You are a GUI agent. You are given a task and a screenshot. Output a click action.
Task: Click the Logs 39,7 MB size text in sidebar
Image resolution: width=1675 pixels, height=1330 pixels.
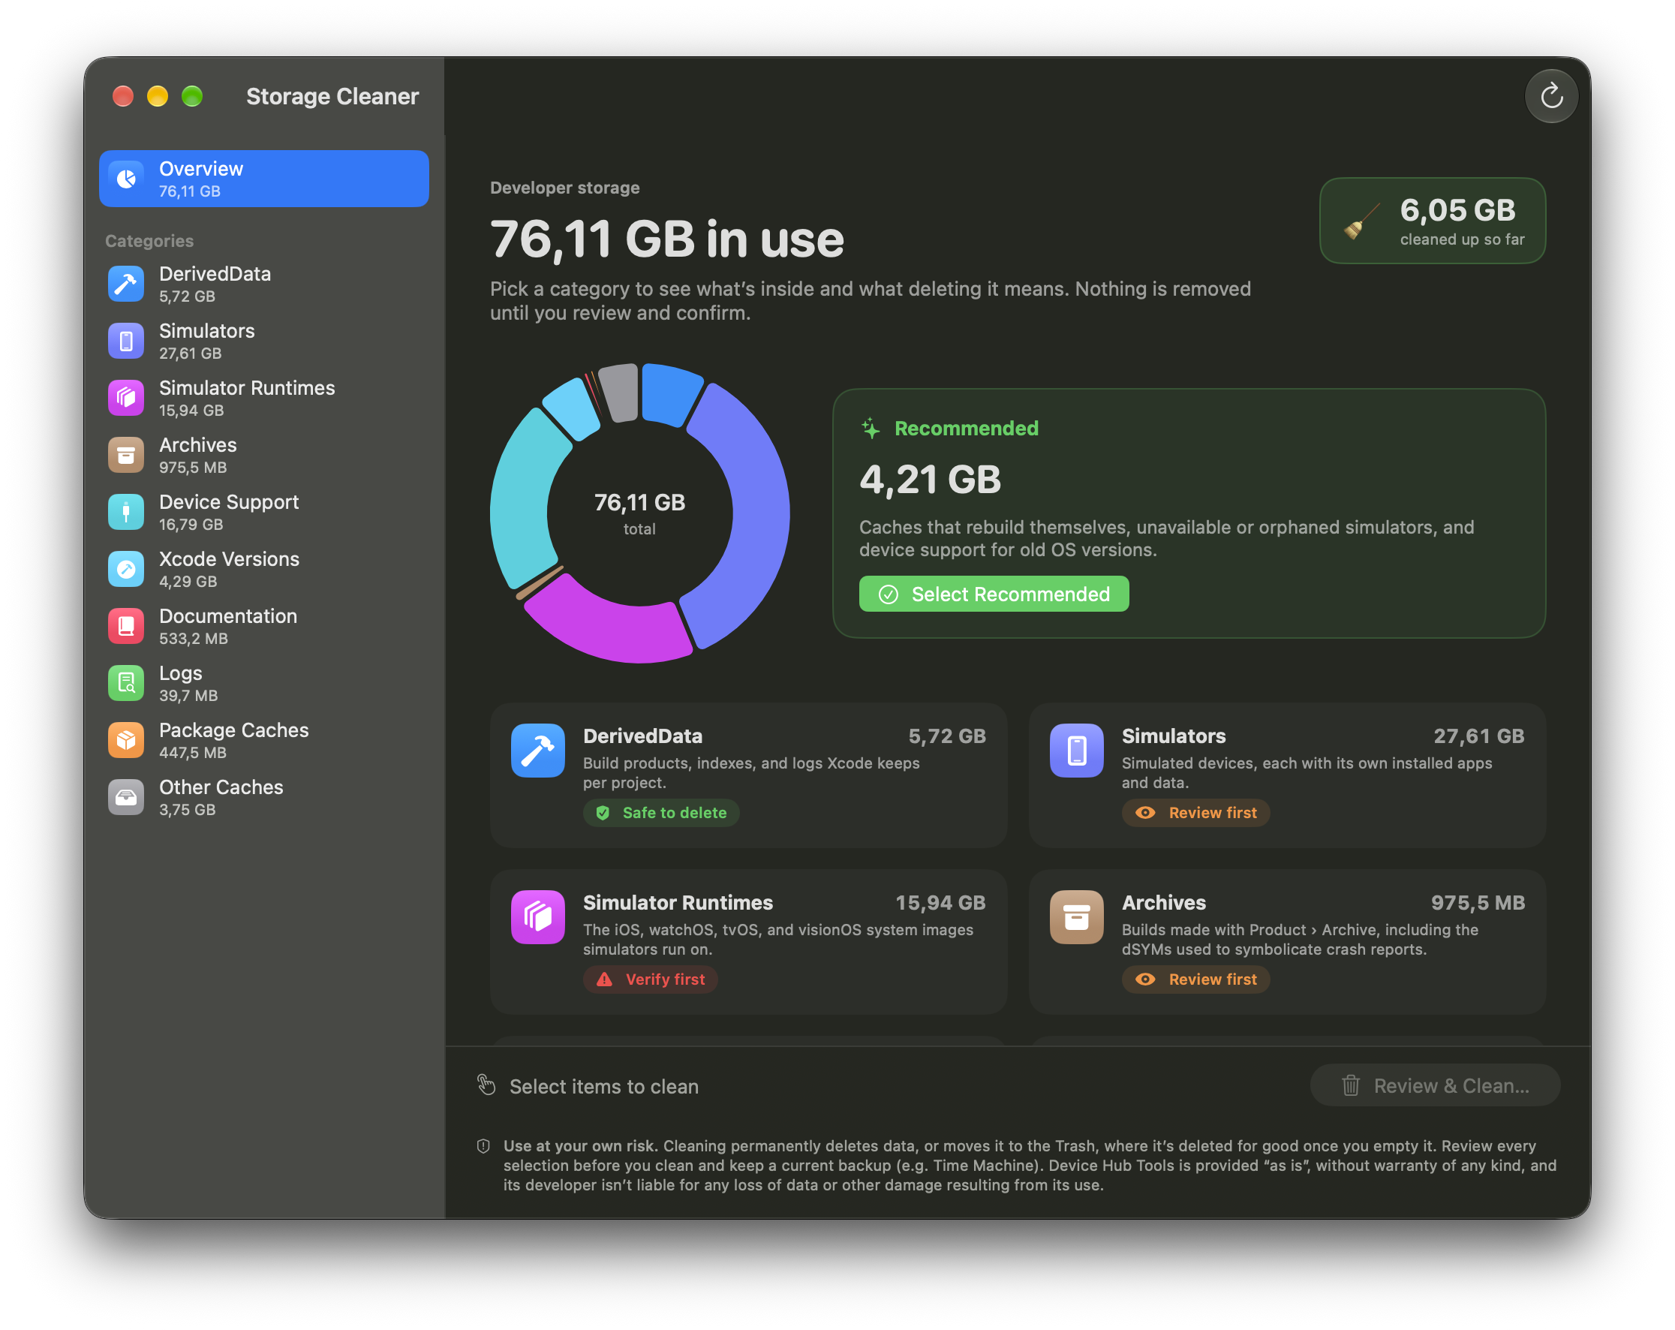(x=188, y=695)
